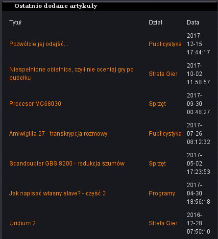The height and width of the screenshot is (239, 218).
Task: Click the 'Dział' column header
Action: 155,23
